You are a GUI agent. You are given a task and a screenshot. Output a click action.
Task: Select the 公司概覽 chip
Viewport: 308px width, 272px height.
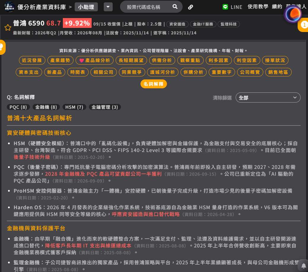250,72
